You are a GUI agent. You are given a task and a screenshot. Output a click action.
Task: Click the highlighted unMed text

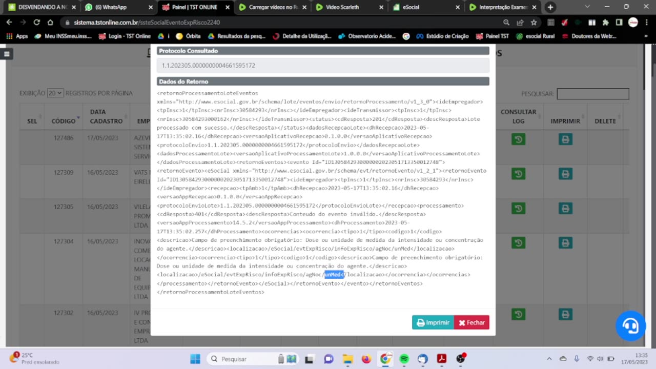tap(334, 274)
